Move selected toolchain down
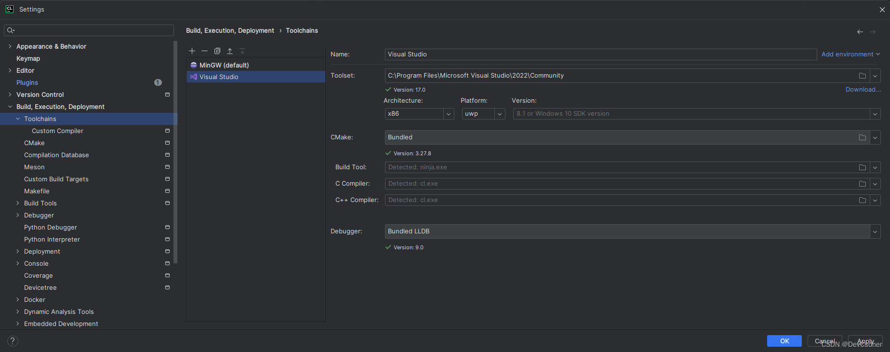Screen dimensions: 890x352 (242, 51)
